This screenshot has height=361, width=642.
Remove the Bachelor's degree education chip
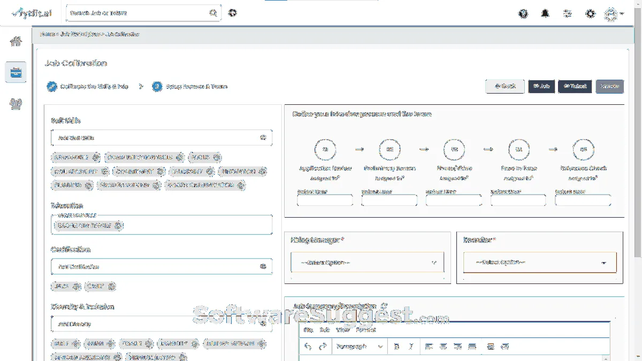pyautogui.click(x=119, y=226)
